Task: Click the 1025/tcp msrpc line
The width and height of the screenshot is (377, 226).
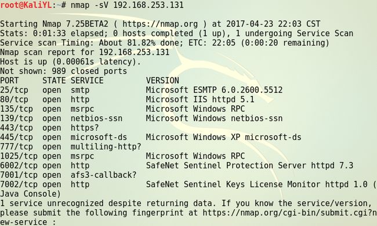Action: point(122,156)
